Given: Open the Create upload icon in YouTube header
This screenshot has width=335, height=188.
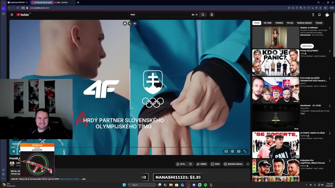Looking at the screenshot, I should pos(313,15).
